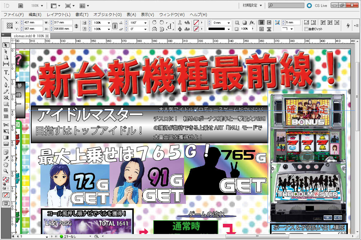The height and width of the screenshot is (240, 361).
Task: Select the Gradient Swatch tool
Action: [6, 137]
